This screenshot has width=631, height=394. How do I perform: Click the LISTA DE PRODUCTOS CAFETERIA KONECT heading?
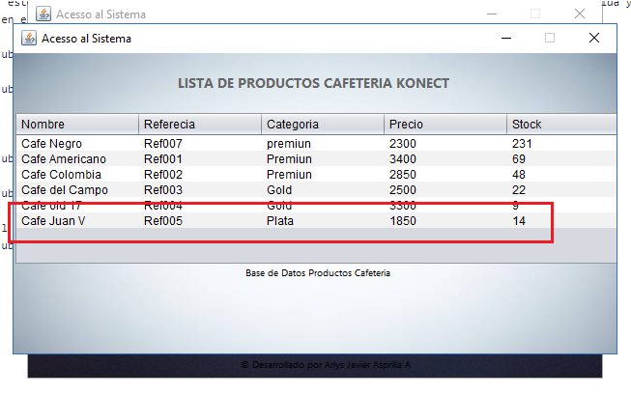click(x=313, y=83)
